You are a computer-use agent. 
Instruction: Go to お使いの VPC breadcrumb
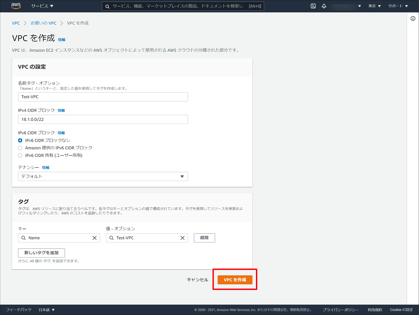coord(43,23)
